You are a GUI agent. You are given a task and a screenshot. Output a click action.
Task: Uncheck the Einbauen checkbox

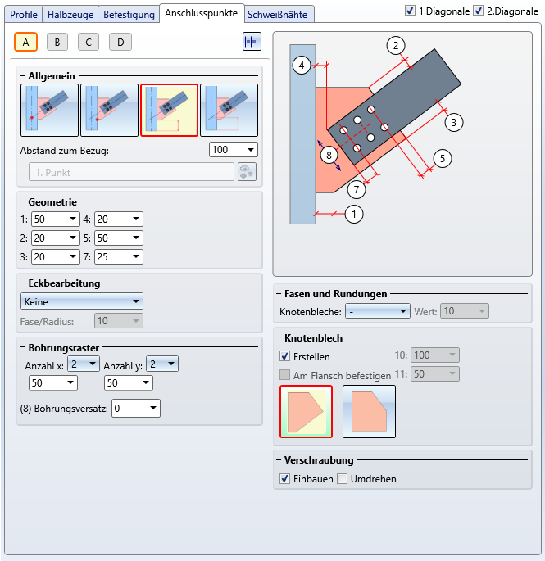click(x=284, y=479)
